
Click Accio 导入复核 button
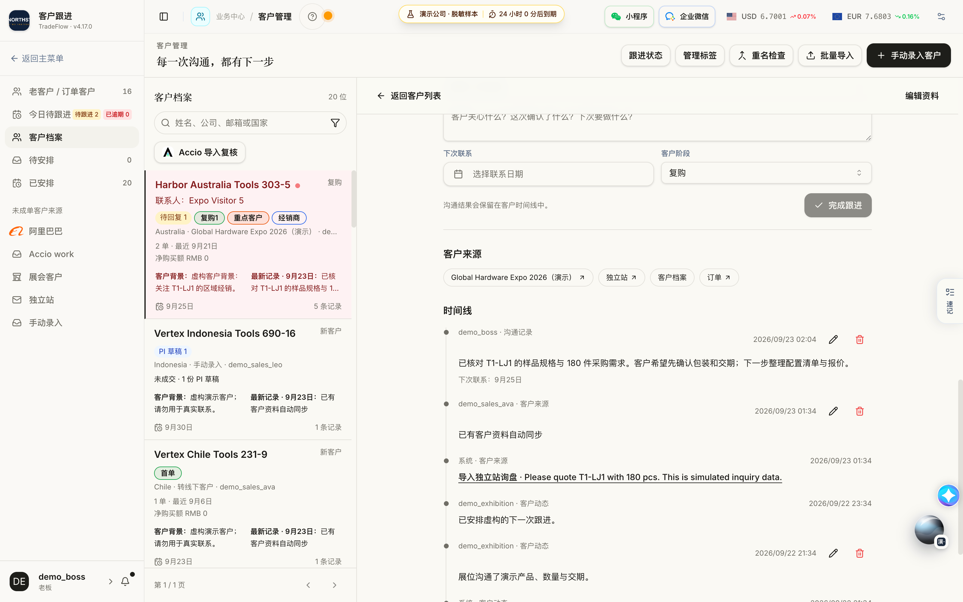200,153
